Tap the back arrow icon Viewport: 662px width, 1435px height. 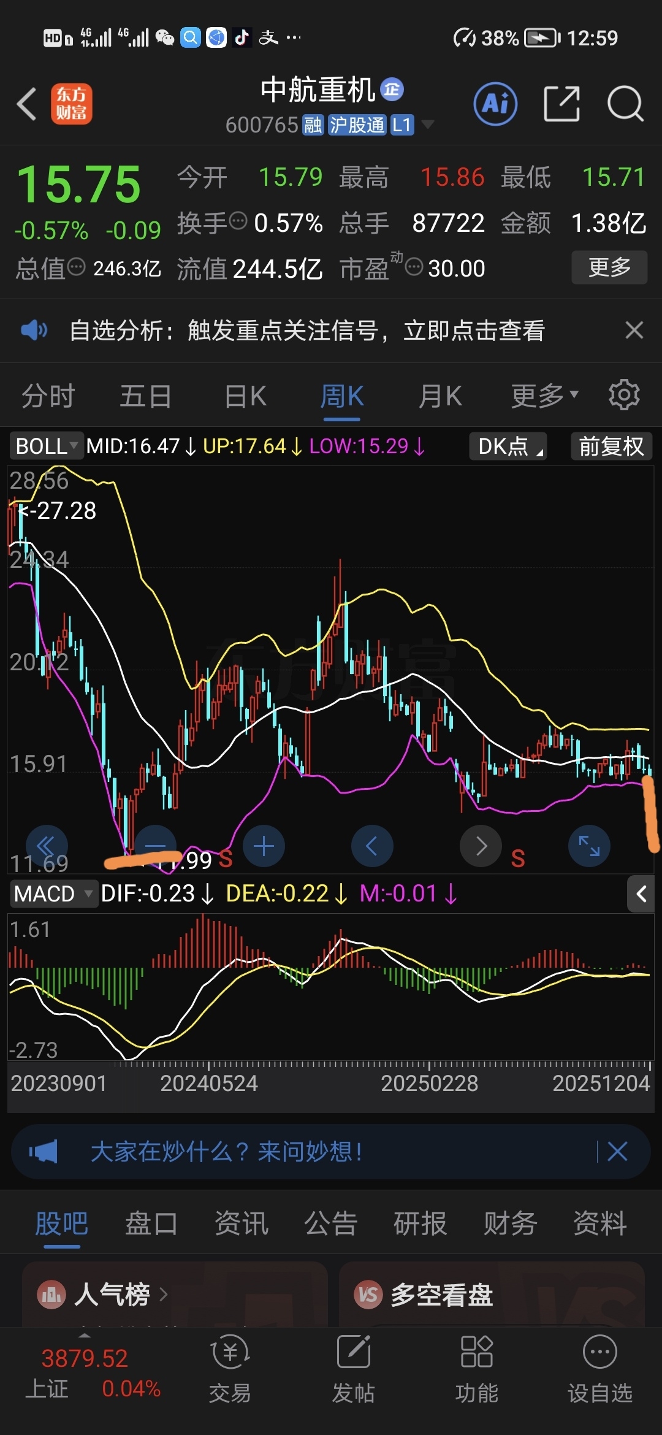click(26, 104)
